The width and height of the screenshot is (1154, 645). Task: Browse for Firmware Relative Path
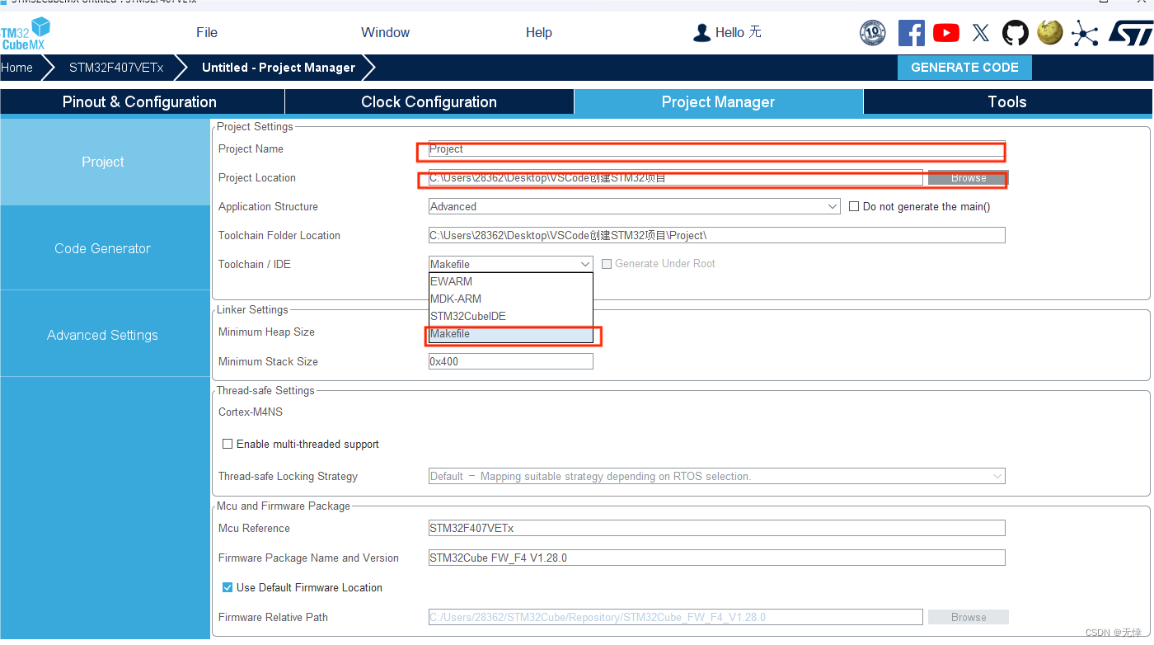(968, 617)
